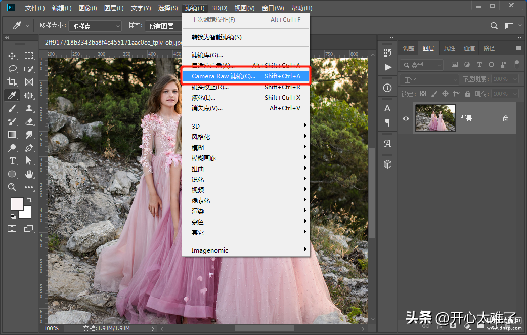Select the Crop tool
Image resolution: width=527 pixels, height=335 pixels.
(x=12, y=82)
